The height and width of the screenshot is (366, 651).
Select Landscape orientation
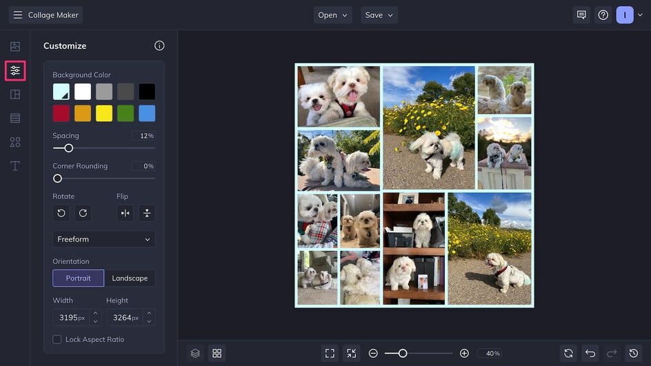pos(130,278)
